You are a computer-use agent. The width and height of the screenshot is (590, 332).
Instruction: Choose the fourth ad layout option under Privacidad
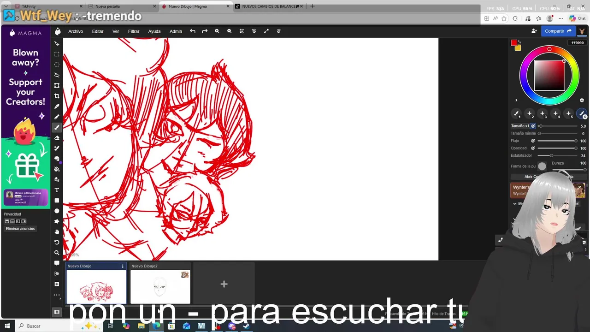[x=24, y=221]
